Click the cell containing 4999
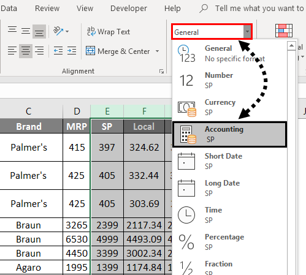The image size is (306, 275). (107, 239)
